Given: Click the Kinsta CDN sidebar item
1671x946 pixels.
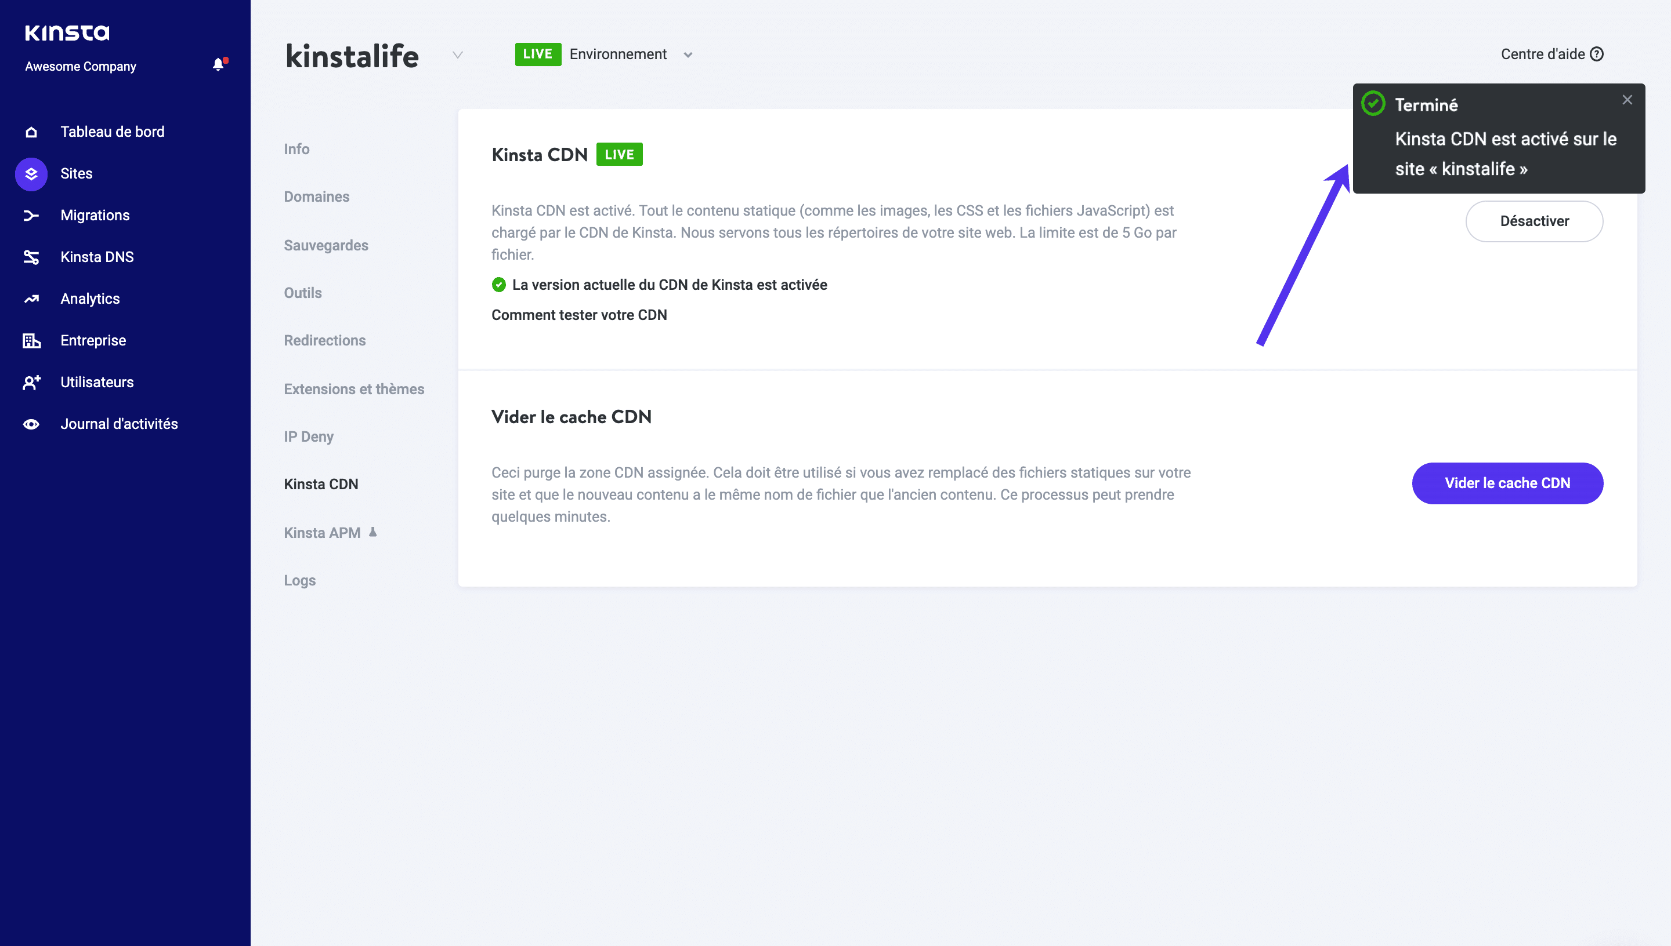Looking at the screenshot, I should click(321, 483).
